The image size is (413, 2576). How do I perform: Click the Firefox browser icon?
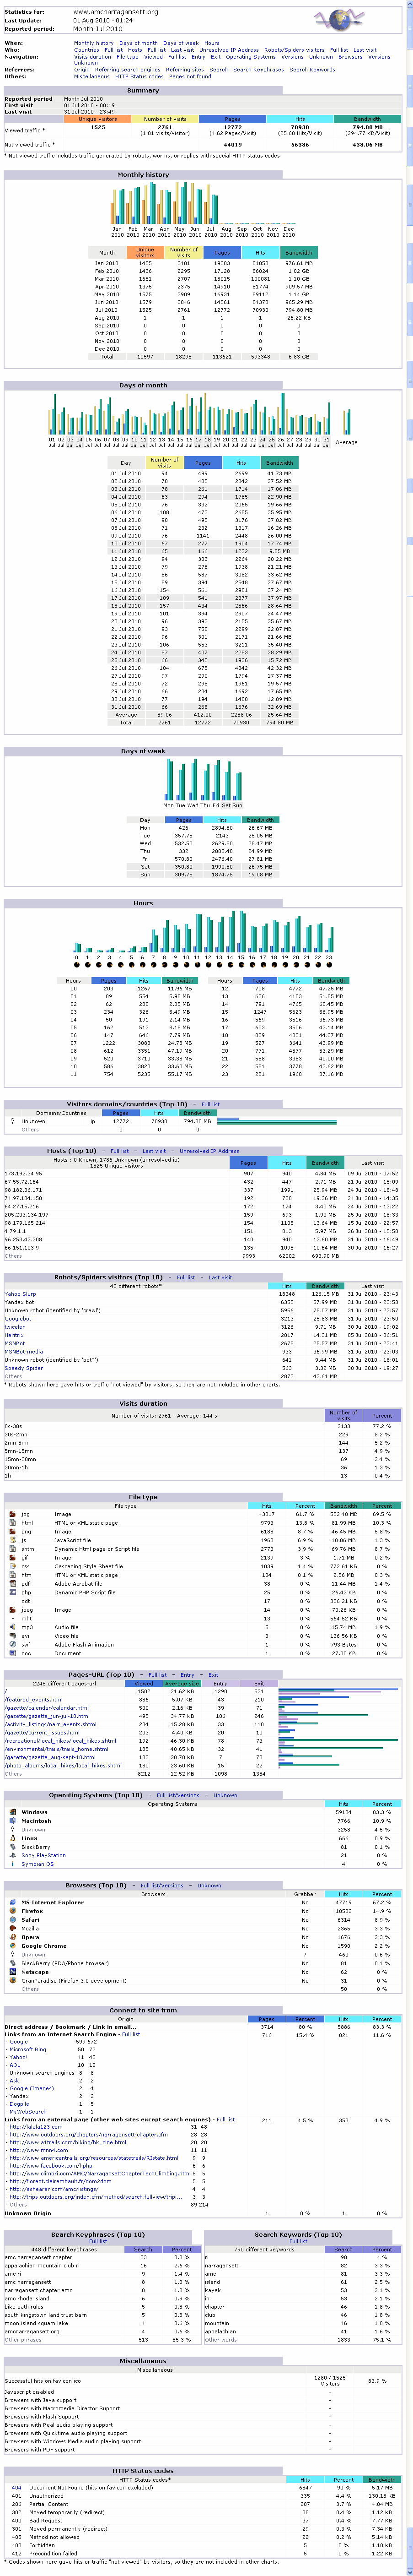[12, 1911]
